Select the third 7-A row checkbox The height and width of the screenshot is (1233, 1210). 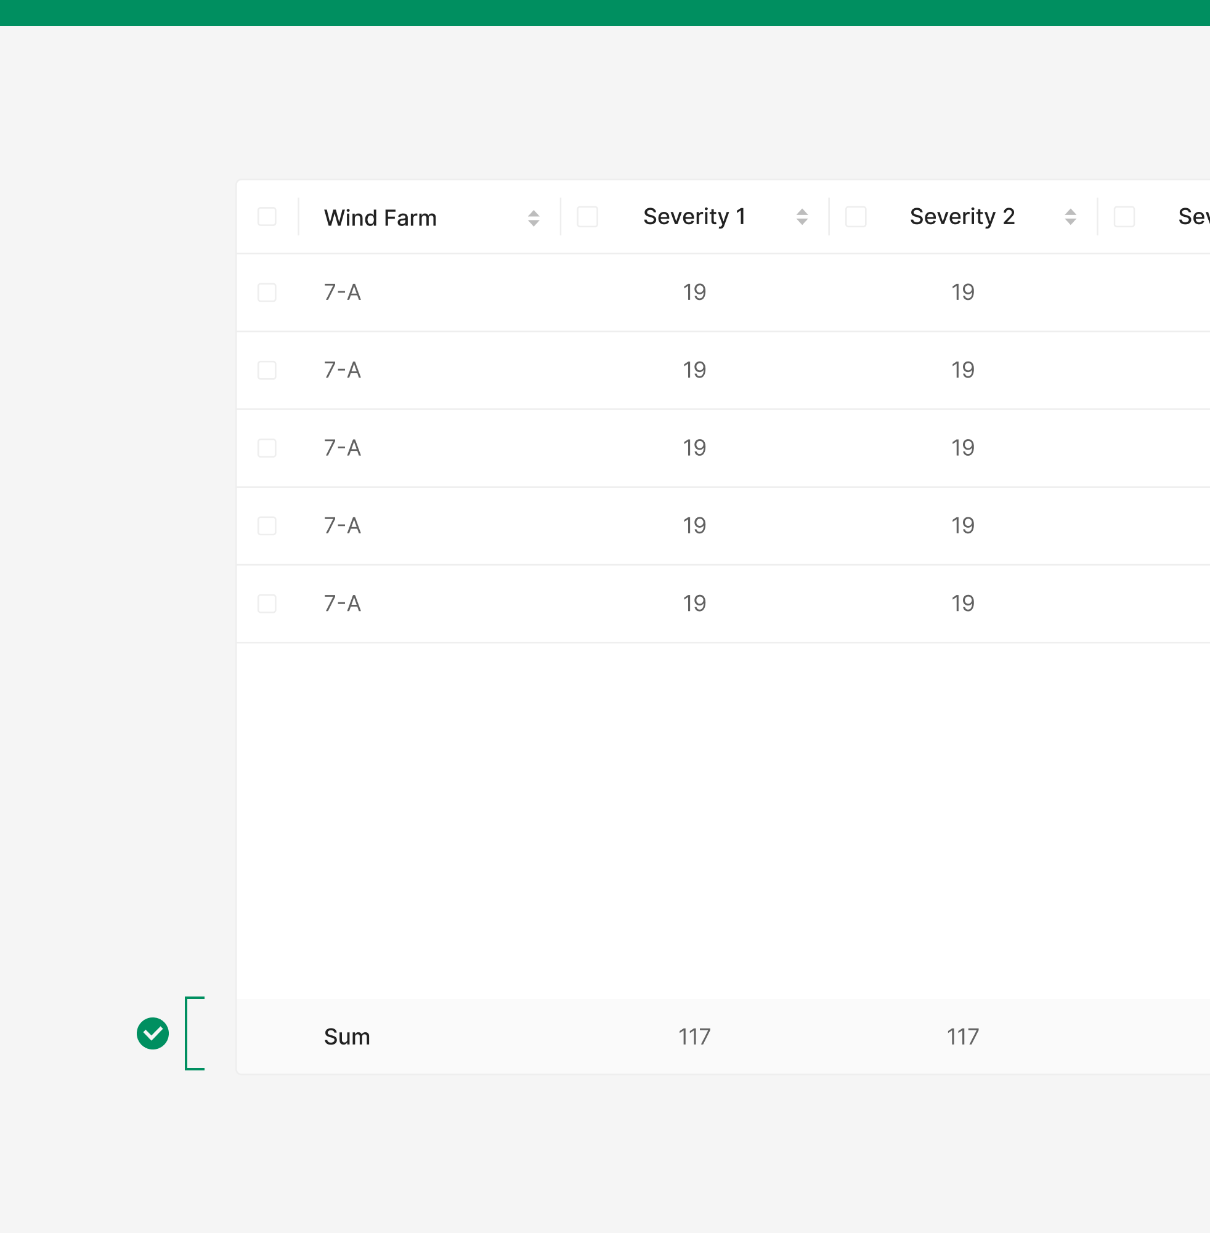tap(267, 448)
